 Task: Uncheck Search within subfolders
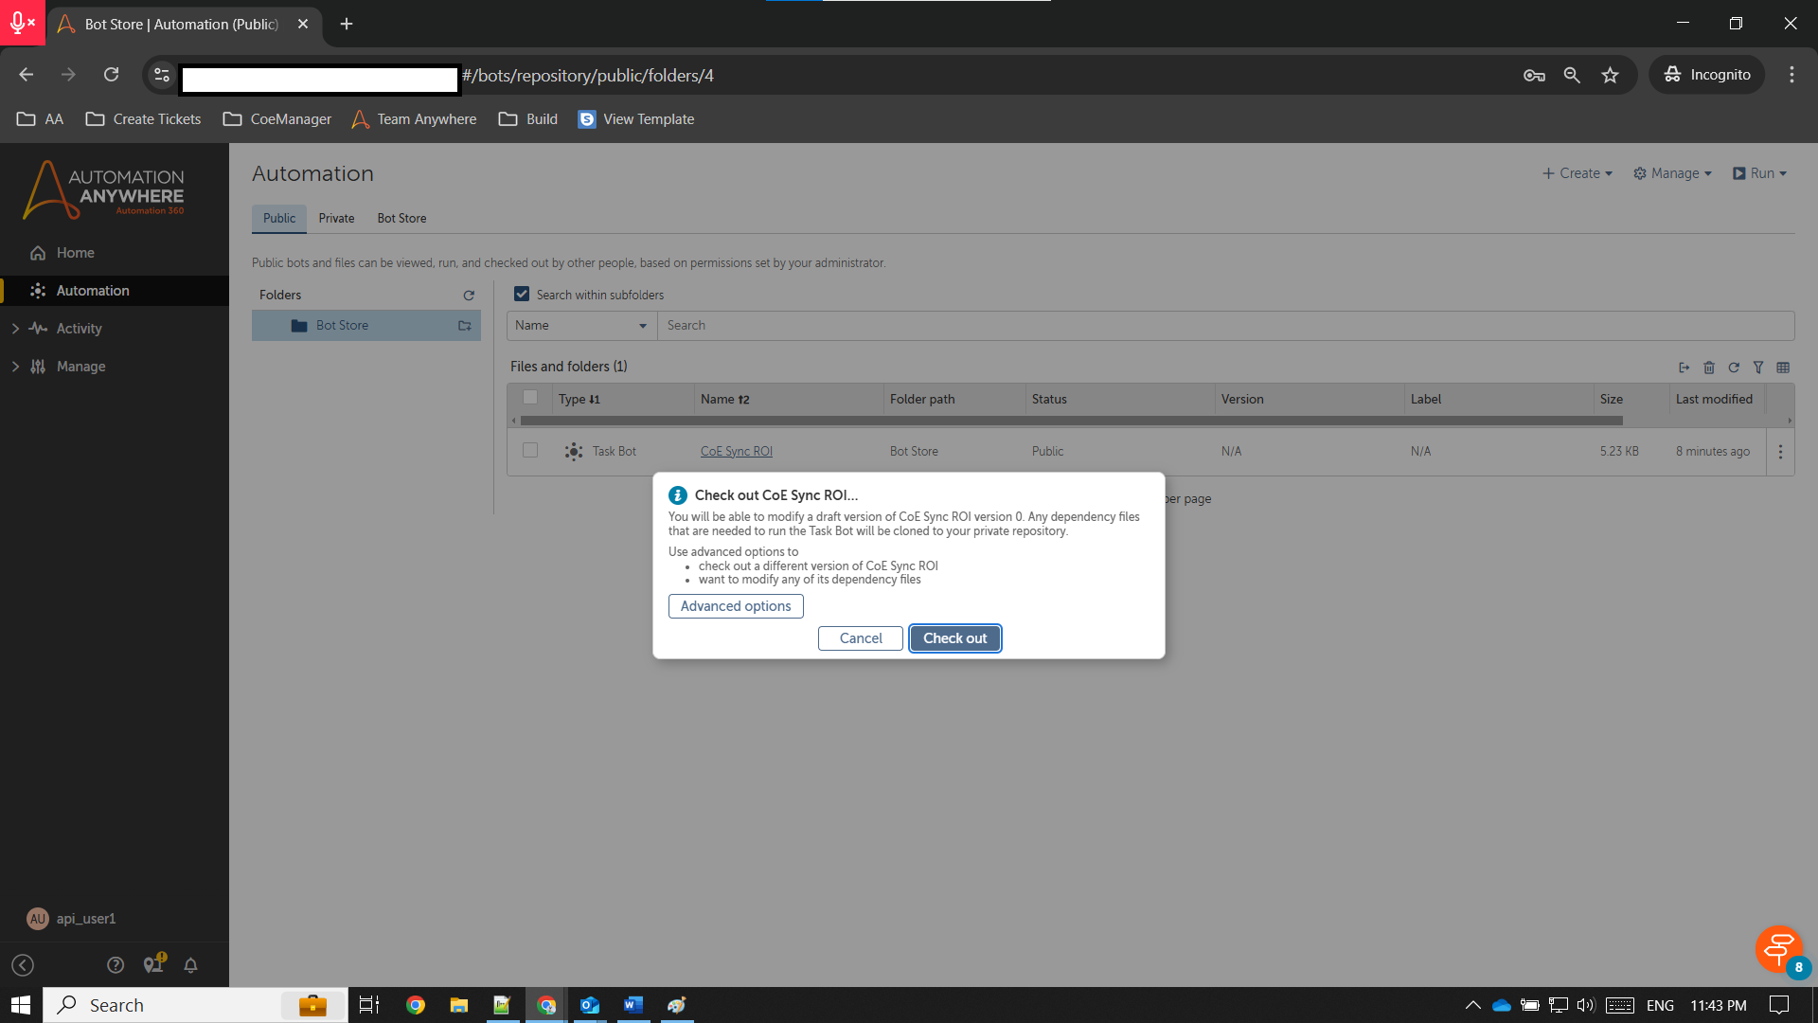[522, 295]
